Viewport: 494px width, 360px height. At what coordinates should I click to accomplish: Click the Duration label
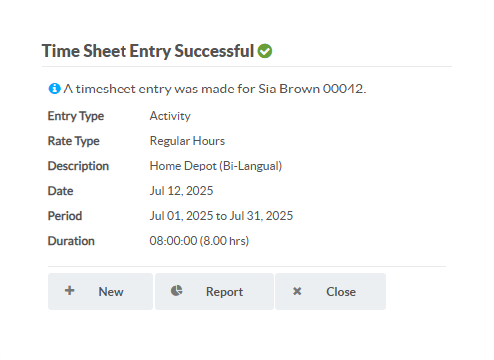tap(71, 241)
